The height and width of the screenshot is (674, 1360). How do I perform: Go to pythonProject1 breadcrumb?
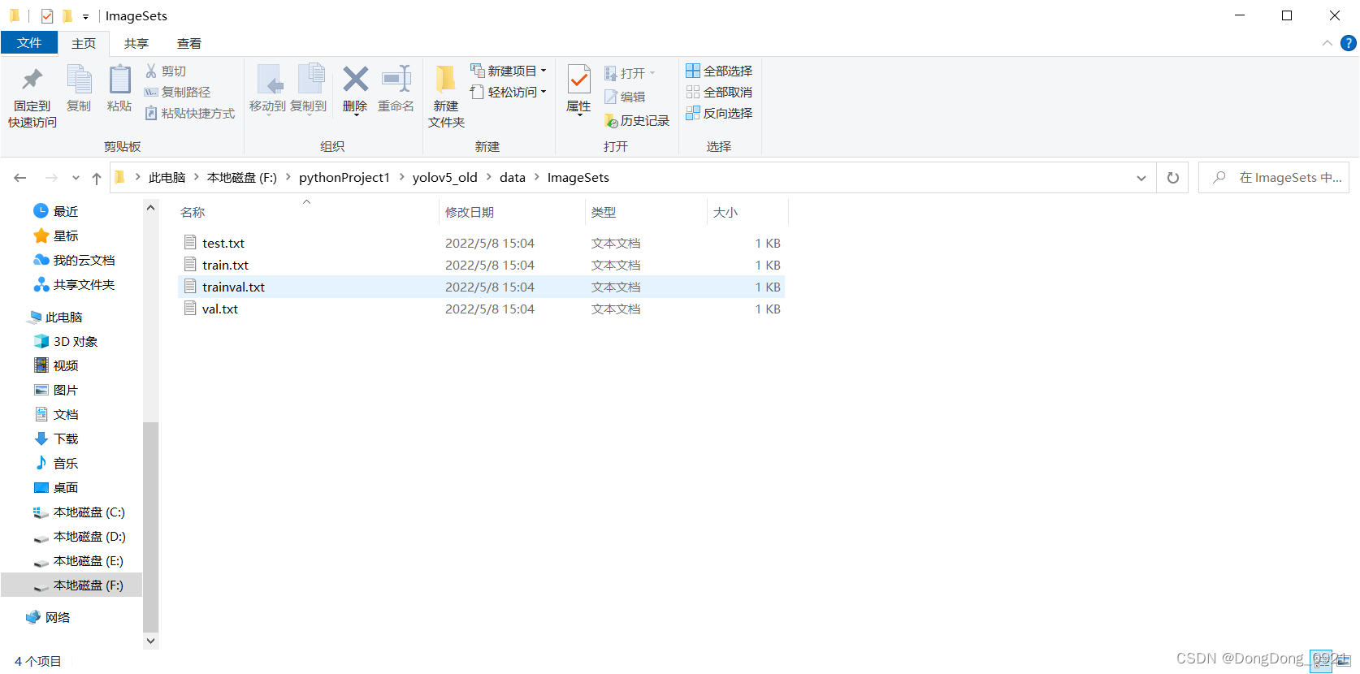point(344,177)
